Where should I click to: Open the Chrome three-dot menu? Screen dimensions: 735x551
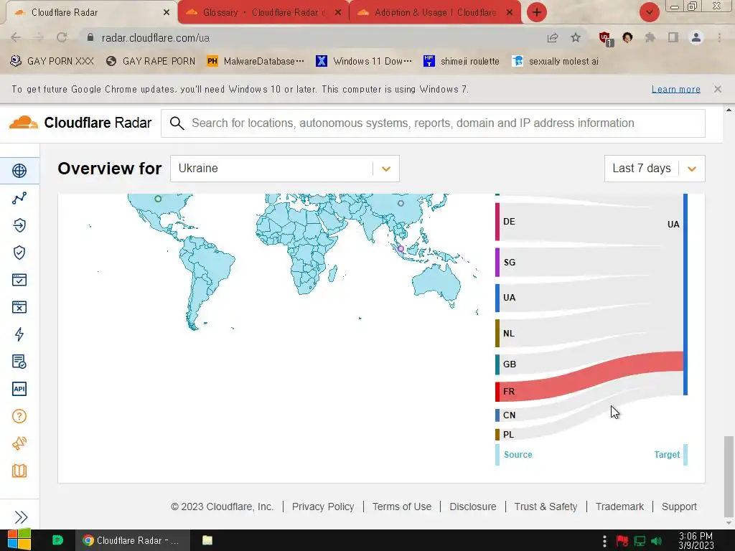coord(719,37)
